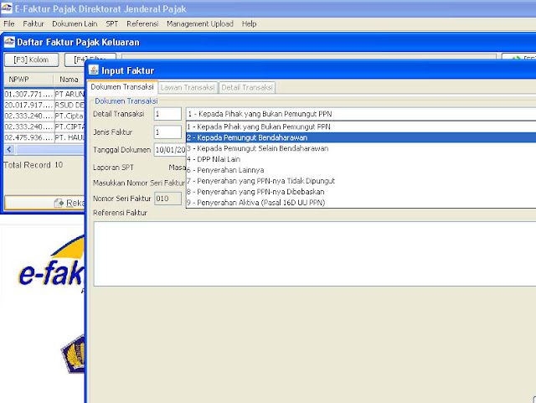Open the Faktur menu

coord(33,23)
